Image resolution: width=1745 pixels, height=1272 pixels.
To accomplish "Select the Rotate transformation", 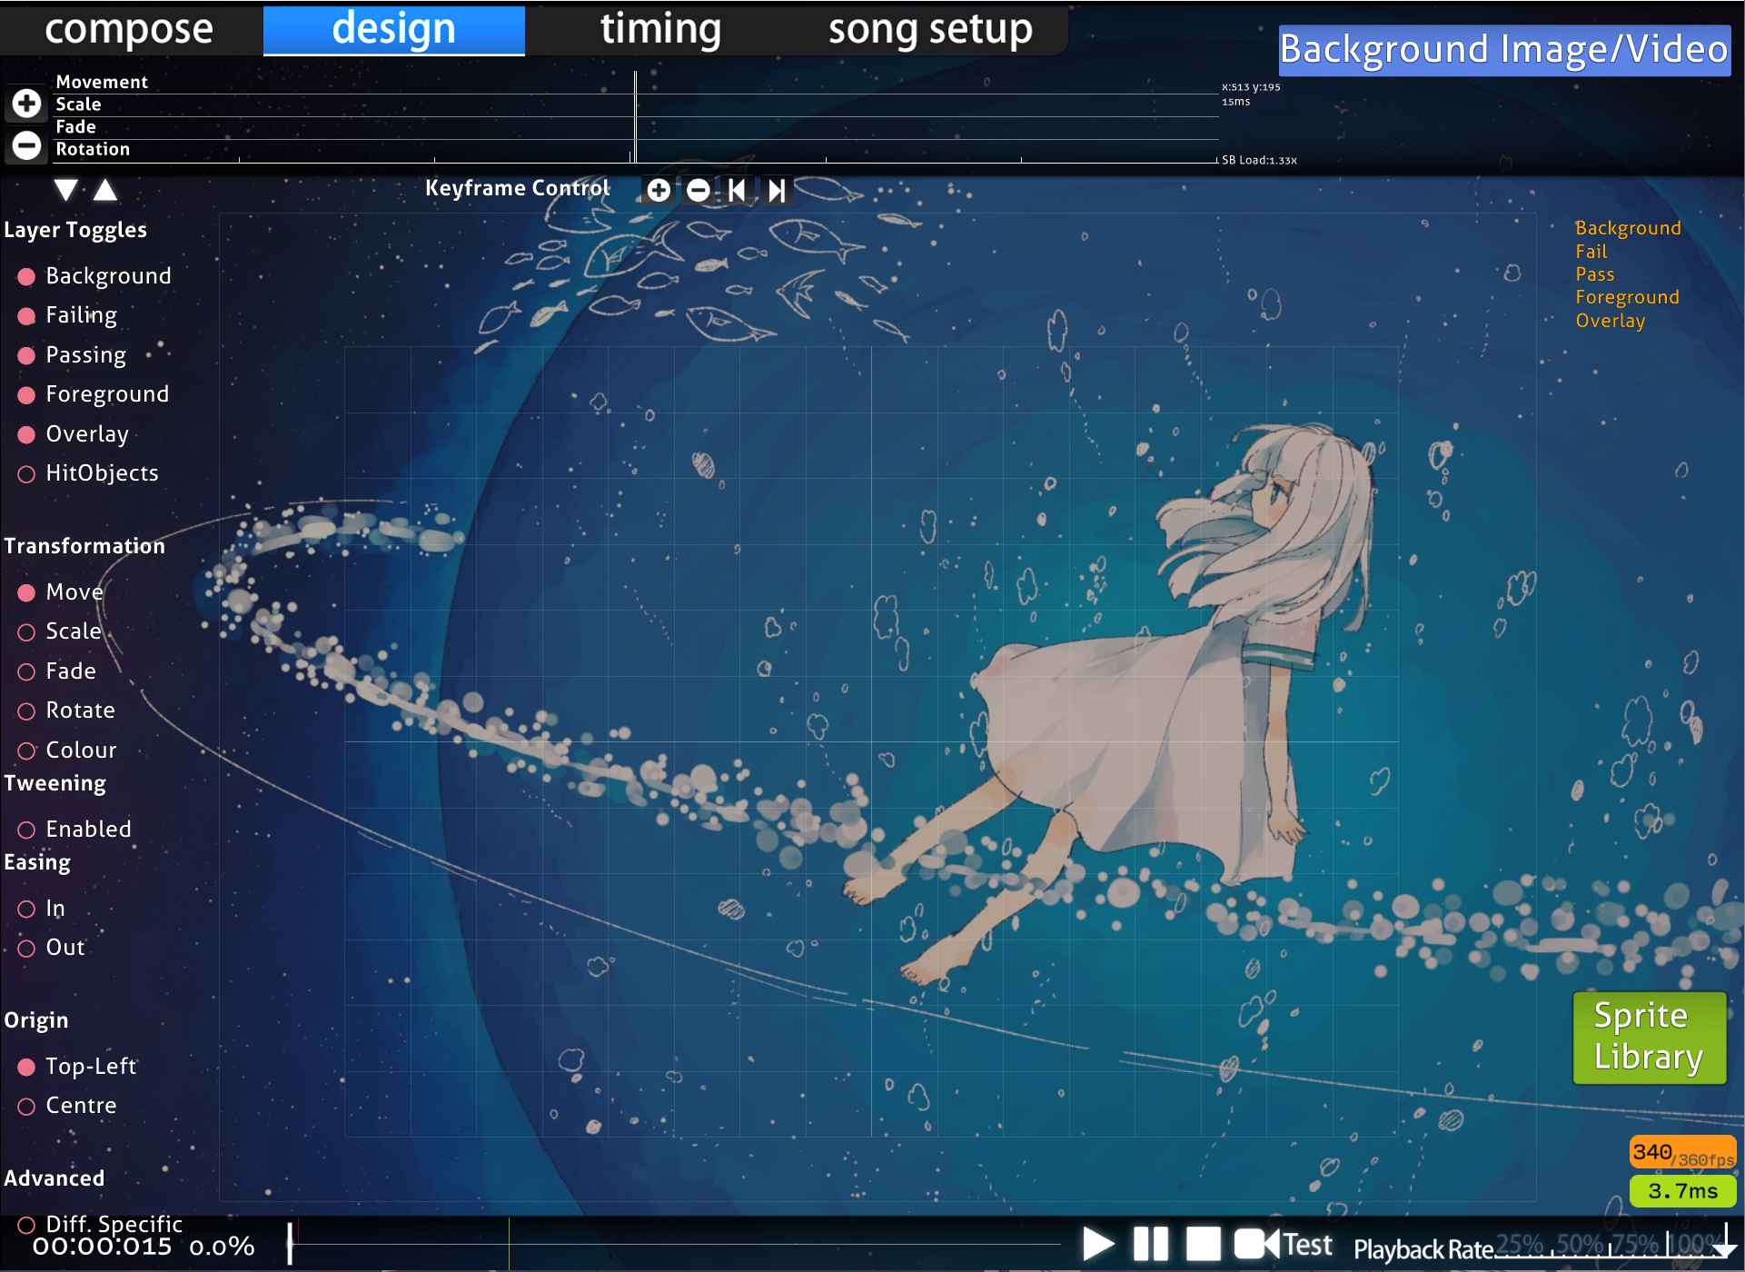I will (x=66, y=711).
